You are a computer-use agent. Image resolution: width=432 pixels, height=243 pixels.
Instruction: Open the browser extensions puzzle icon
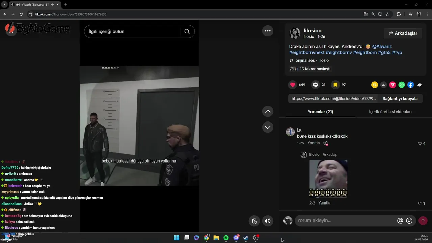(x=399, y=14)
